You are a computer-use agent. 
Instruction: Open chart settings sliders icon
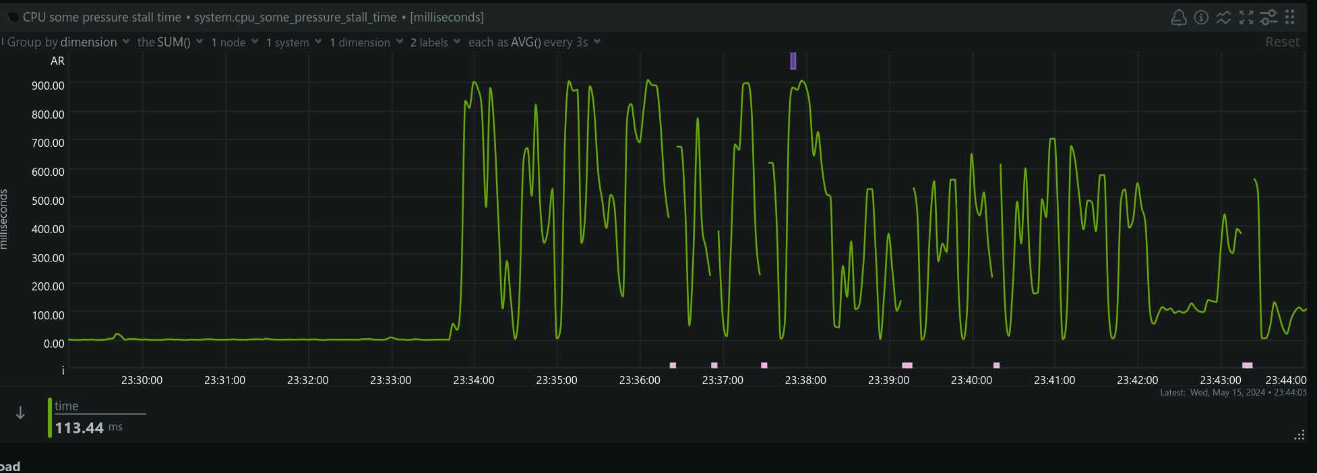pyautogui.click(x=1268, y=18)
